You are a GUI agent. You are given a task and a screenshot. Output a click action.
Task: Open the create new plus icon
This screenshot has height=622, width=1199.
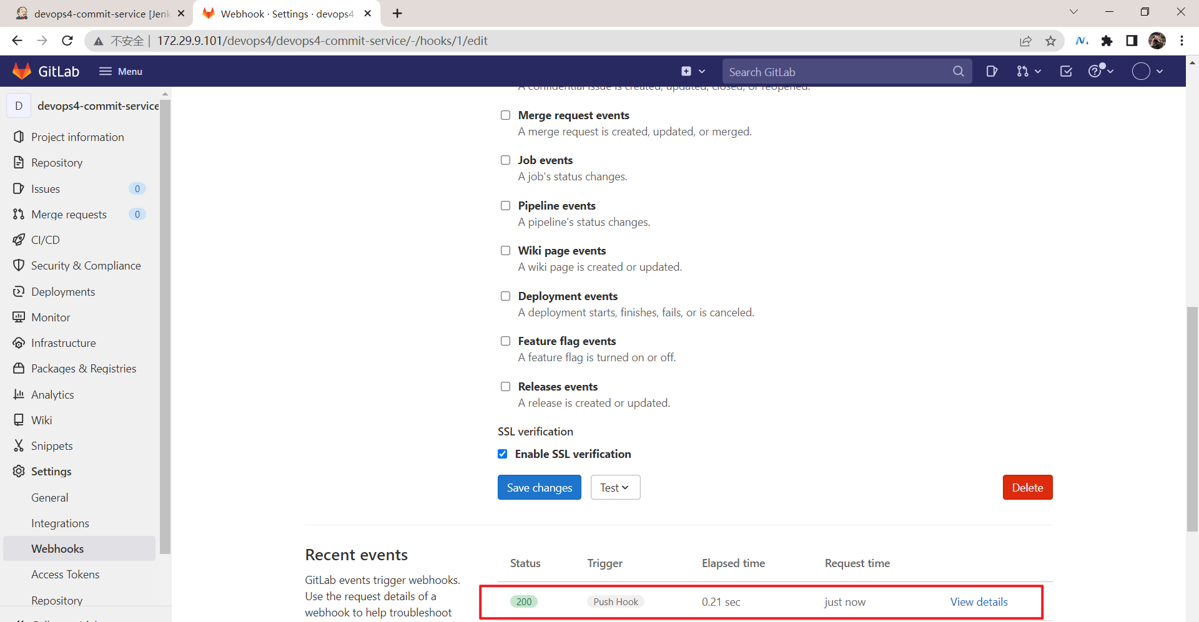click(x=686, y=71)
